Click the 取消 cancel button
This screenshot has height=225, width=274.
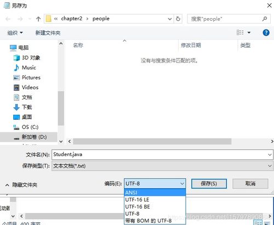click(x=250, y=183)
